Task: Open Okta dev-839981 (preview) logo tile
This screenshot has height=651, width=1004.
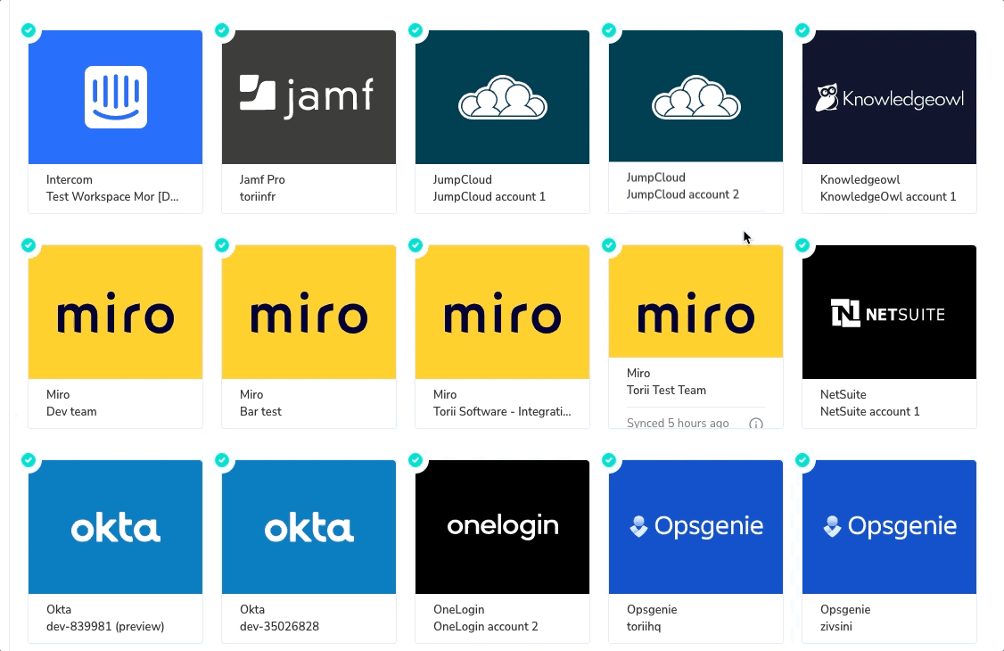Action: point(115,527)
